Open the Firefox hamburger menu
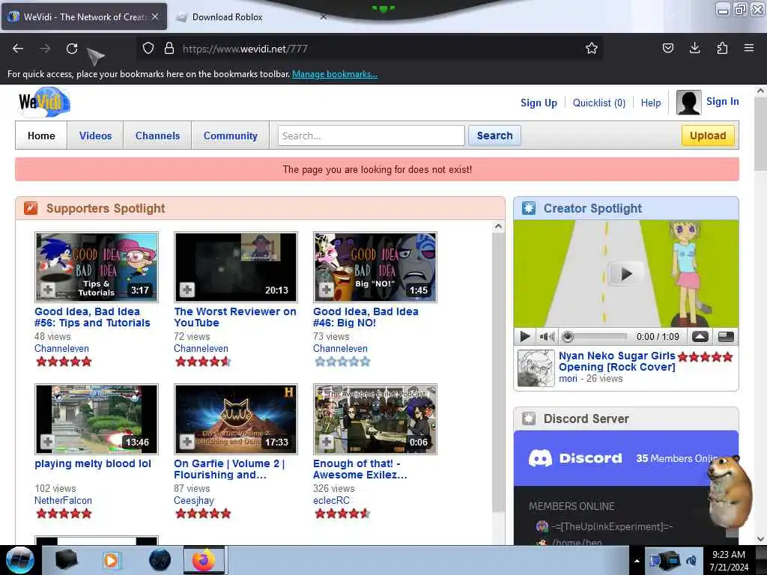This screenshot has width=767, height=575. (x=749, y=48)
